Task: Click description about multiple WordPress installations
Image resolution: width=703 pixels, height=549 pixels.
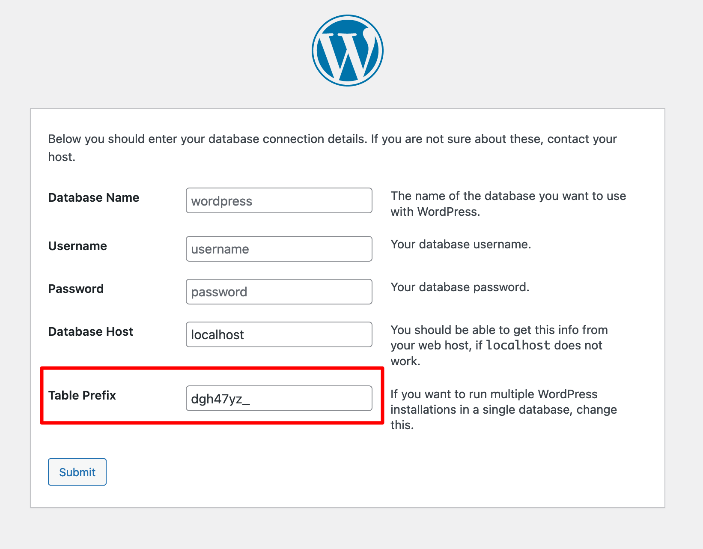Action: [503, 409]
